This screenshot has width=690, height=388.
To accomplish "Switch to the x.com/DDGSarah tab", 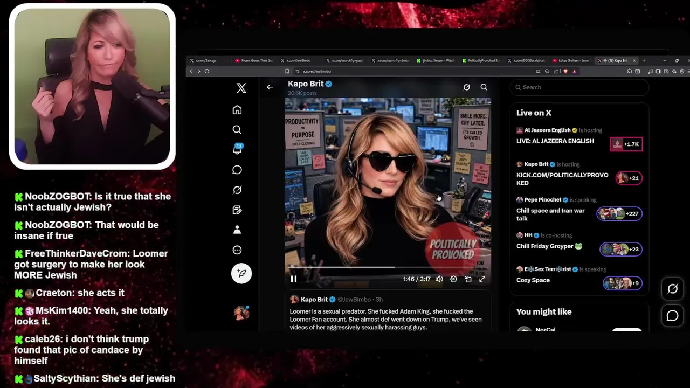I will (527, 60).
